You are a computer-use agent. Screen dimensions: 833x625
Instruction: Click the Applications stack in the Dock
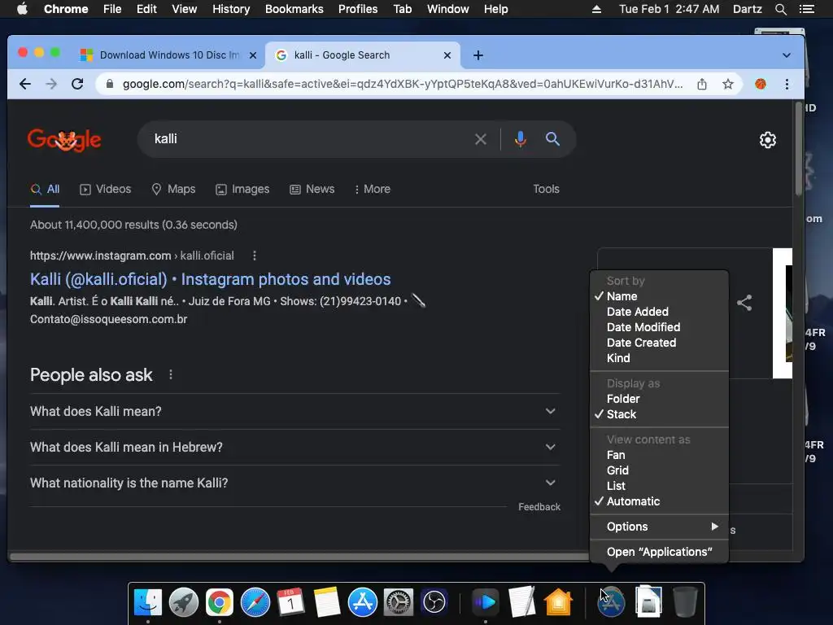click(x=611, y=602)
